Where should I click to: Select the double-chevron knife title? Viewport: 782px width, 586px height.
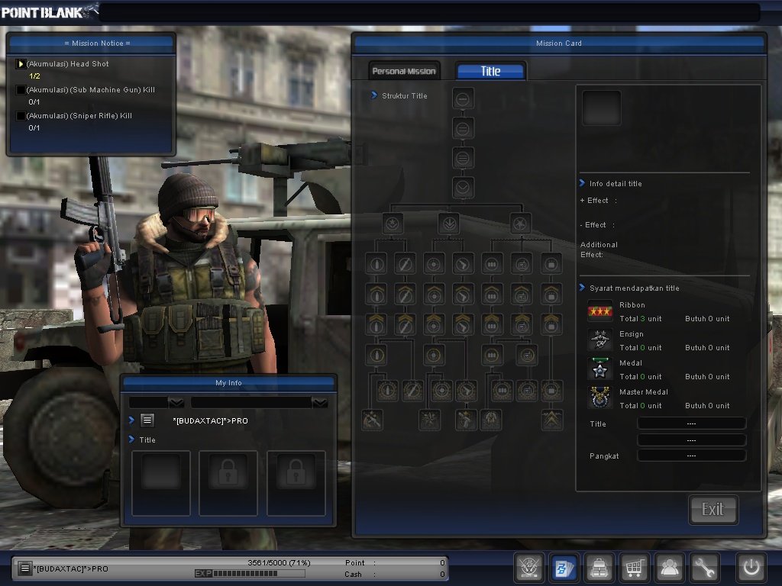405,325
